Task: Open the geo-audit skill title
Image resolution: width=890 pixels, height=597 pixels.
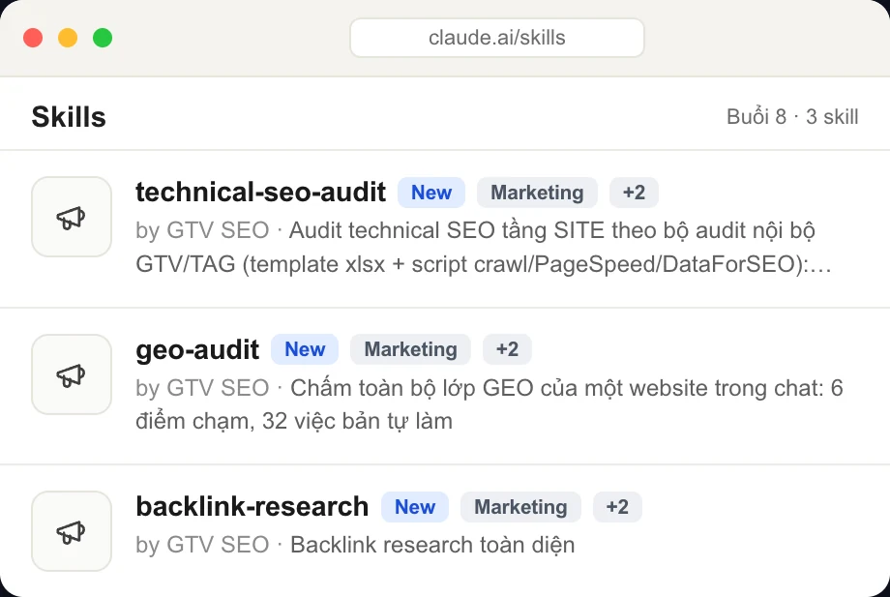Action: (x=197, y=349)
